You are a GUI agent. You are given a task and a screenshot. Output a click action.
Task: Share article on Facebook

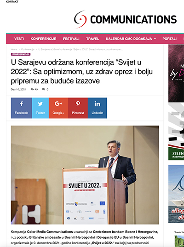pyautogui.click(x=22, y=108)
